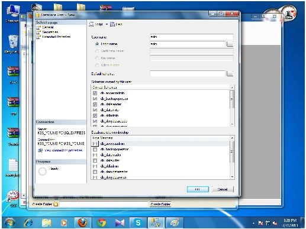Viewport: 306px width, 229px height.
Task: Open Visual Studio from taskbar
Action: click(x=120, y=223)
